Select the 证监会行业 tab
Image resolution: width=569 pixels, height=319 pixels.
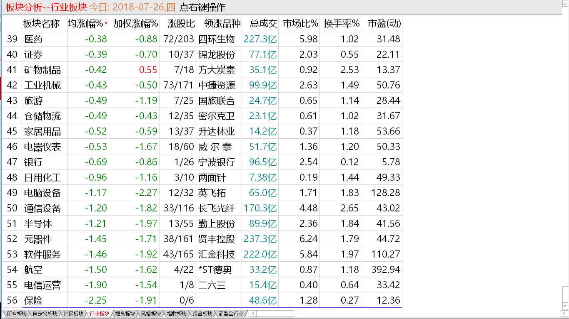pos(230,314)
